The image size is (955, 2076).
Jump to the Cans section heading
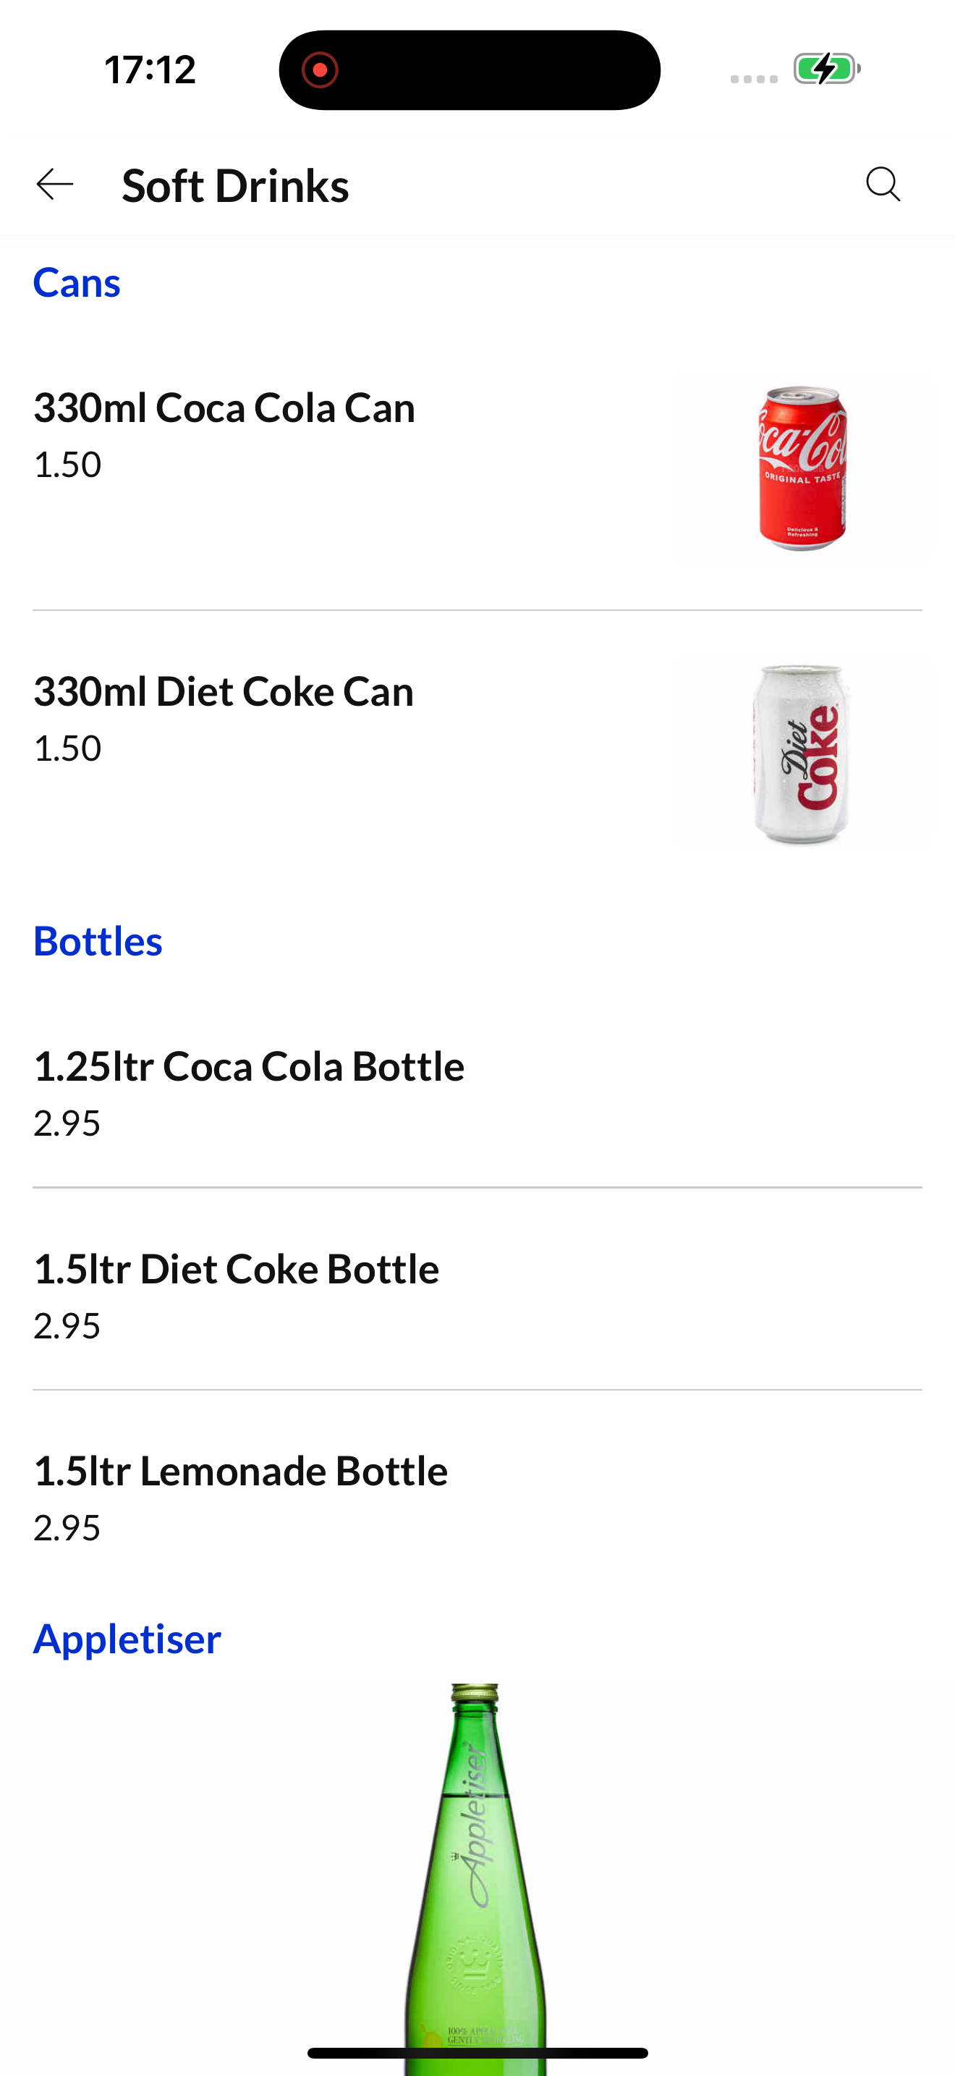click(77, 283)
